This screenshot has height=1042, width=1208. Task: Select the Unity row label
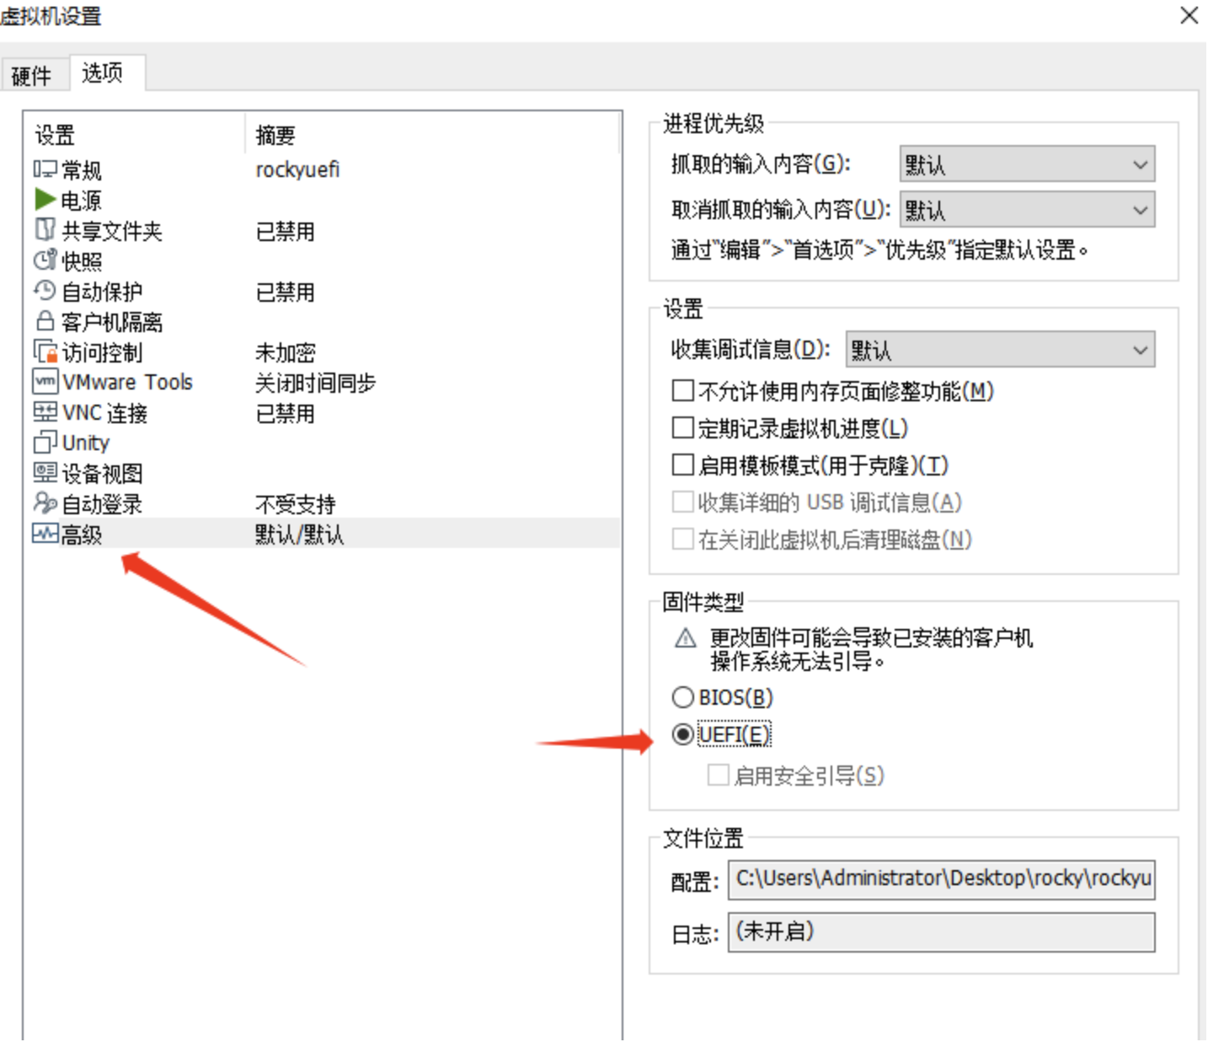[86, 443]
